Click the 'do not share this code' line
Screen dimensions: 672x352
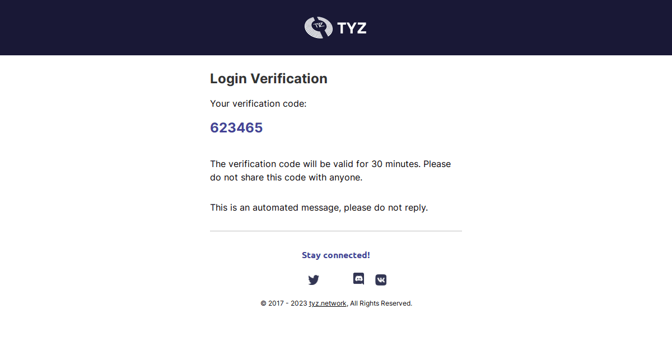(286, 178)
